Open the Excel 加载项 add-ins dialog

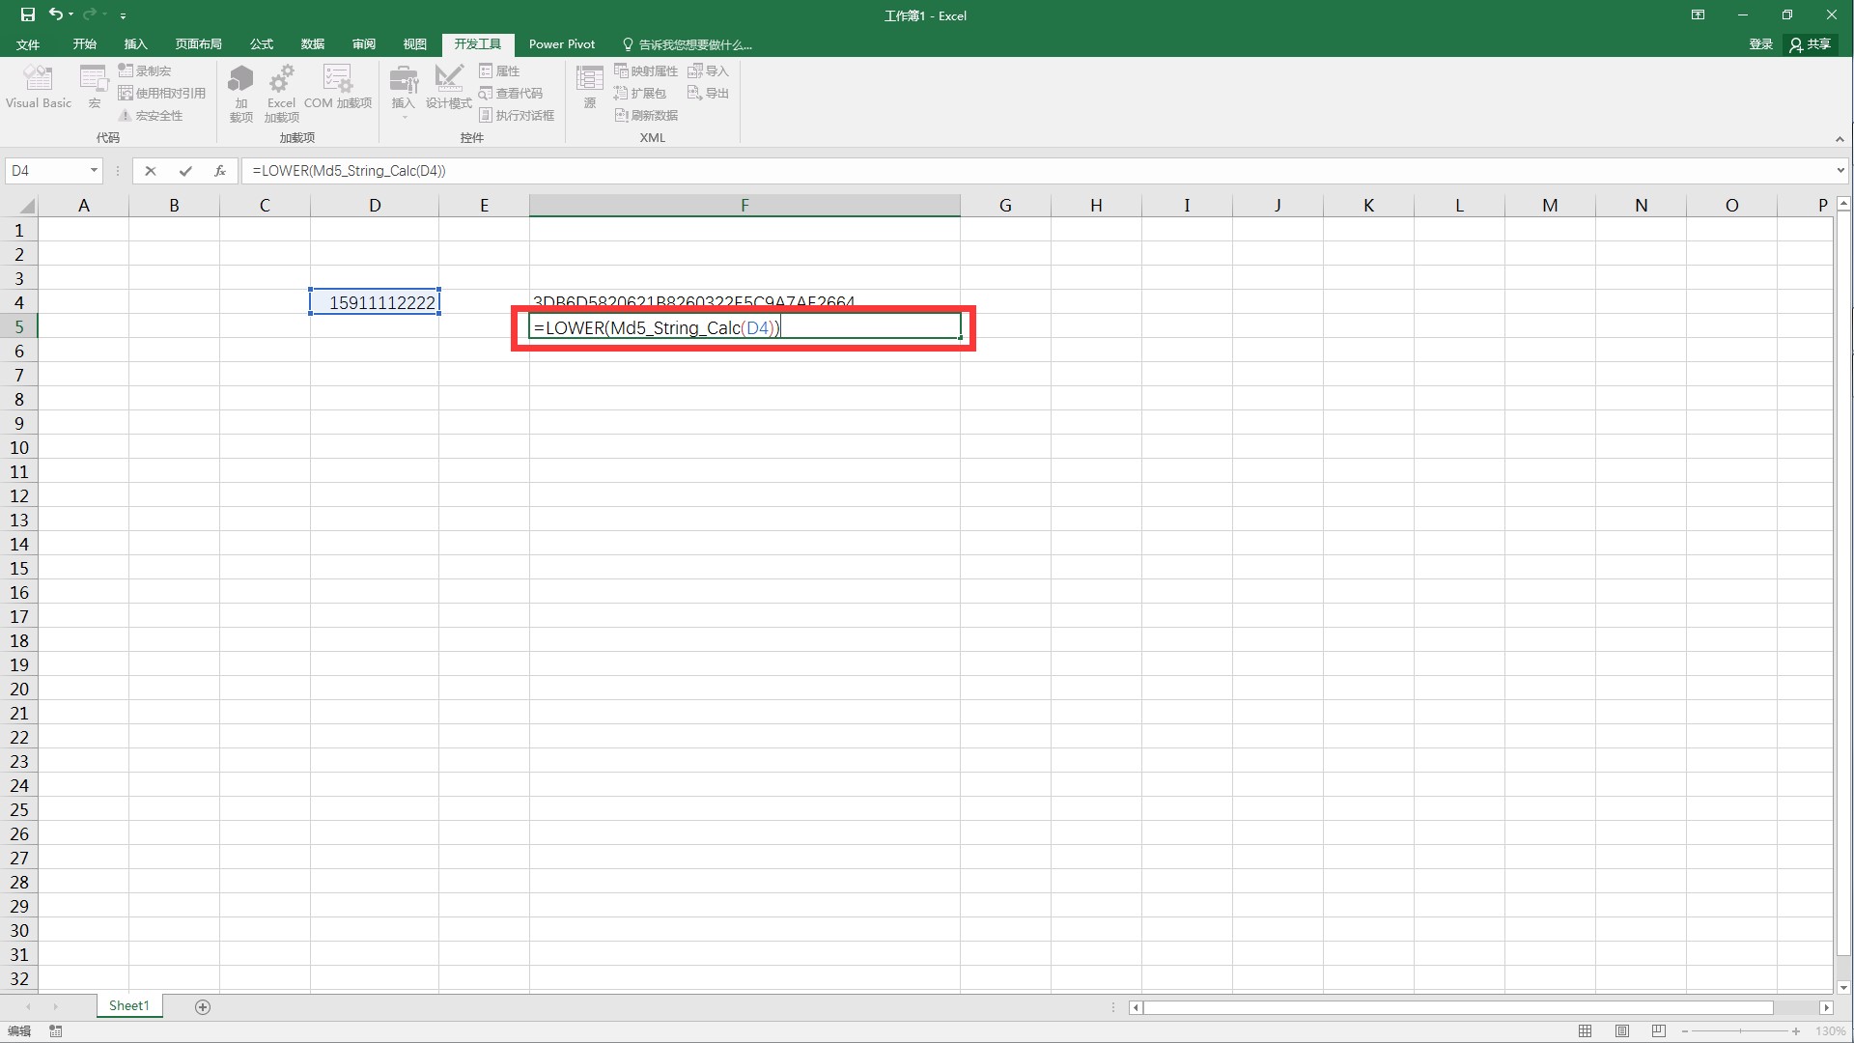click(281, 89)
